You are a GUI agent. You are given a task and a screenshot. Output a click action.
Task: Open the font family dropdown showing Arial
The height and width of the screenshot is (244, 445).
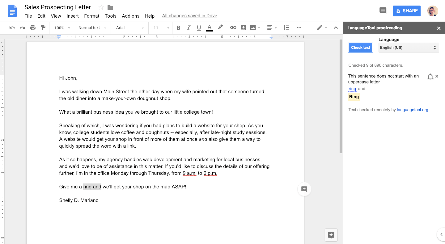tap(129, 28)
